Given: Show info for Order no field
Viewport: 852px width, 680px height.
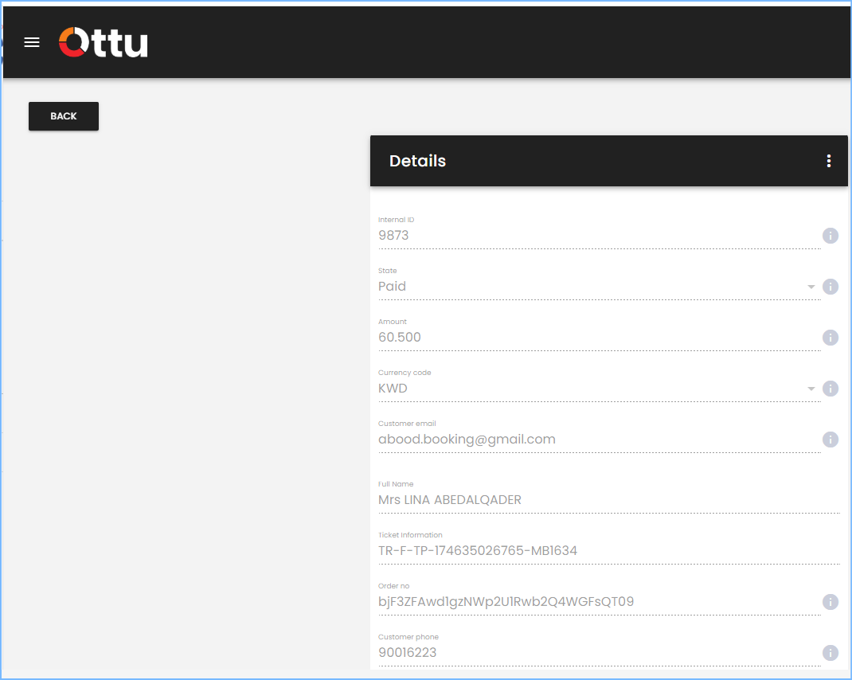Looking at the screenshot, I should click(x=830, y=602).
